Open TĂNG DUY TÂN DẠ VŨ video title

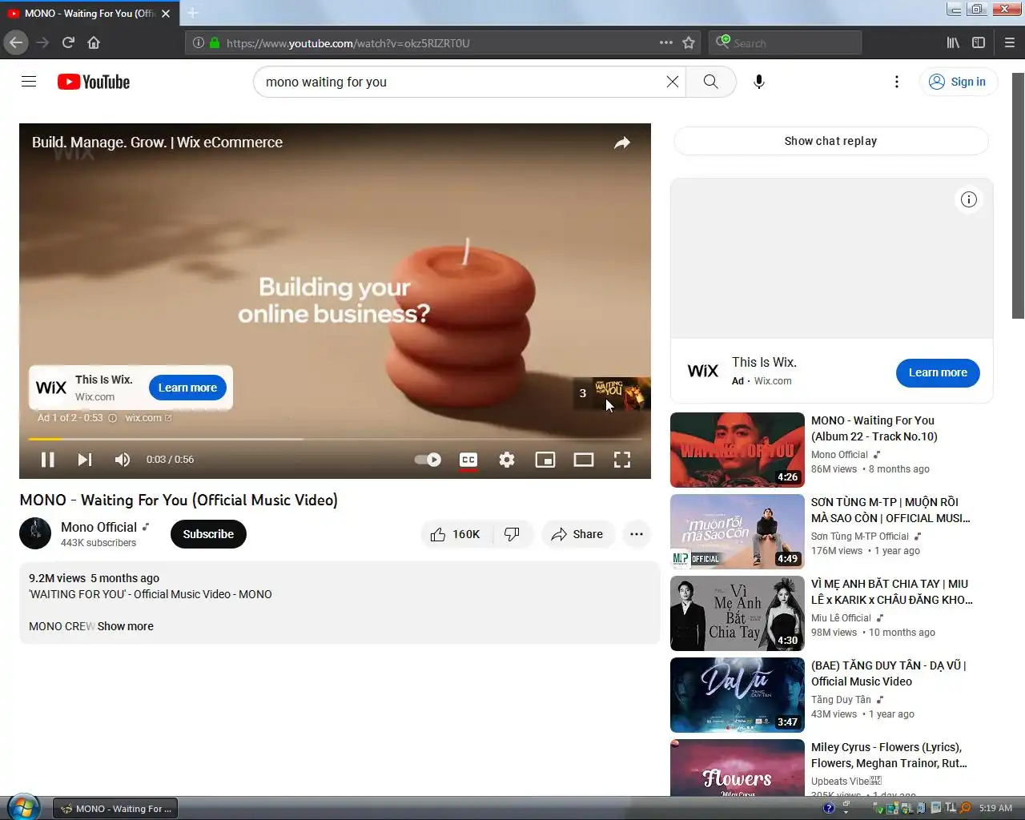click(x=889, y=673)
